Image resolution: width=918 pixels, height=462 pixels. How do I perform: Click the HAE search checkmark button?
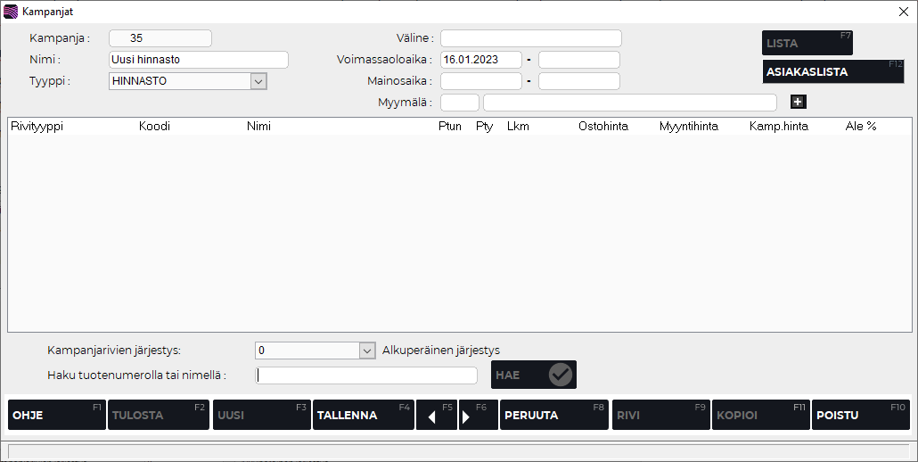535,375
